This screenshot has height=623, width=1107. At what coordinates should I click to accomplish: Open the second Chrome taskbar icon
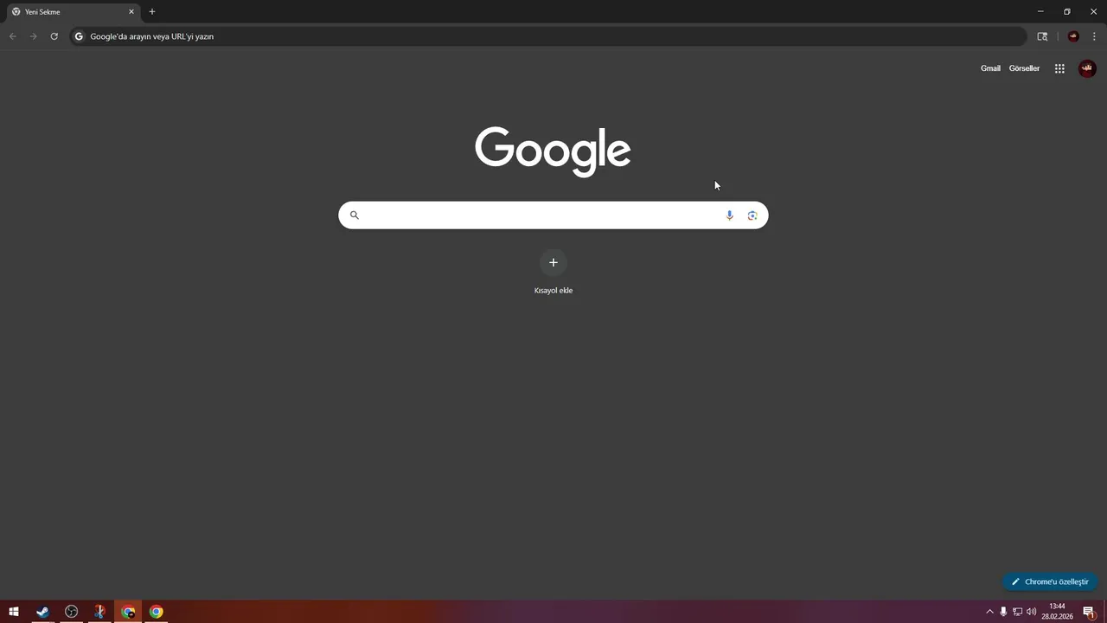156,612
